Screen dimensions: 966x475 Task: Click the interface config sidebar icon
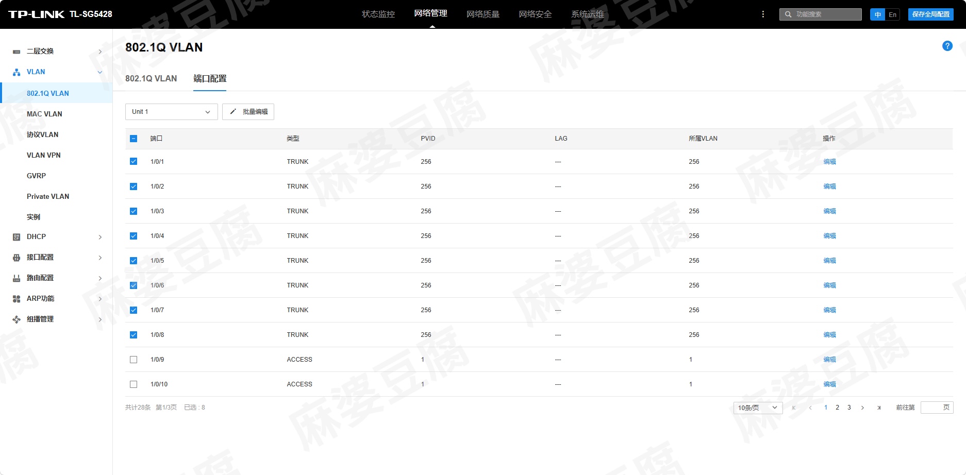(16, 258)
